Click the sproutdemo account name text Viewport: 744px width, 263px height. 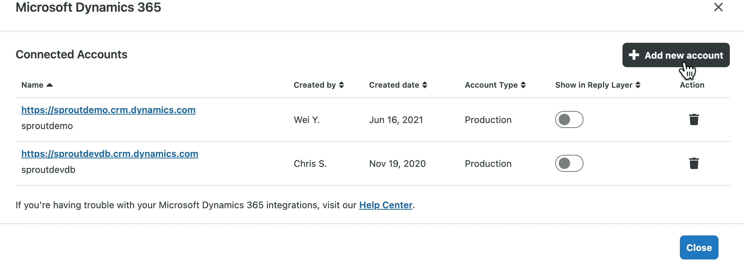[x=47, y=126]
